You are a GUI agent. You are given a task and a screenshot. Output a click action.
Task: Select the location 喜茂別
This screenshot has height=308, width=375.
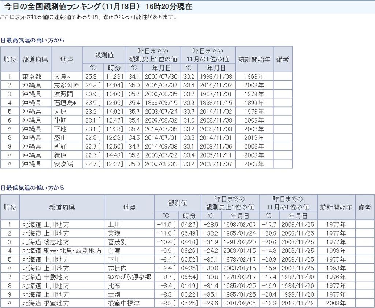pyautogui.click(x=117, y=242)
